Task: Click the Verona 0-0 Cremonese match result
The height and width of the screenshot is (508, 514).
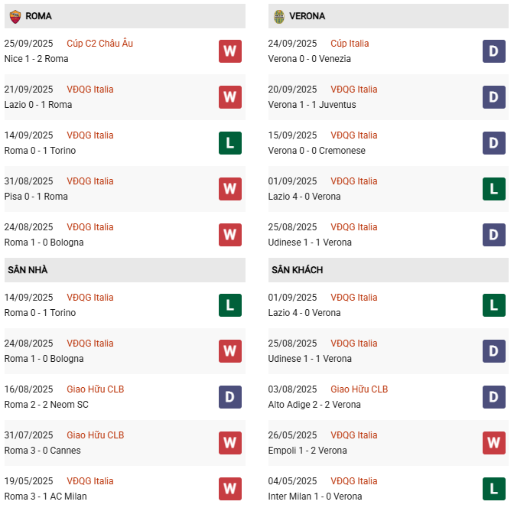Action: click(x=317, y=151)
